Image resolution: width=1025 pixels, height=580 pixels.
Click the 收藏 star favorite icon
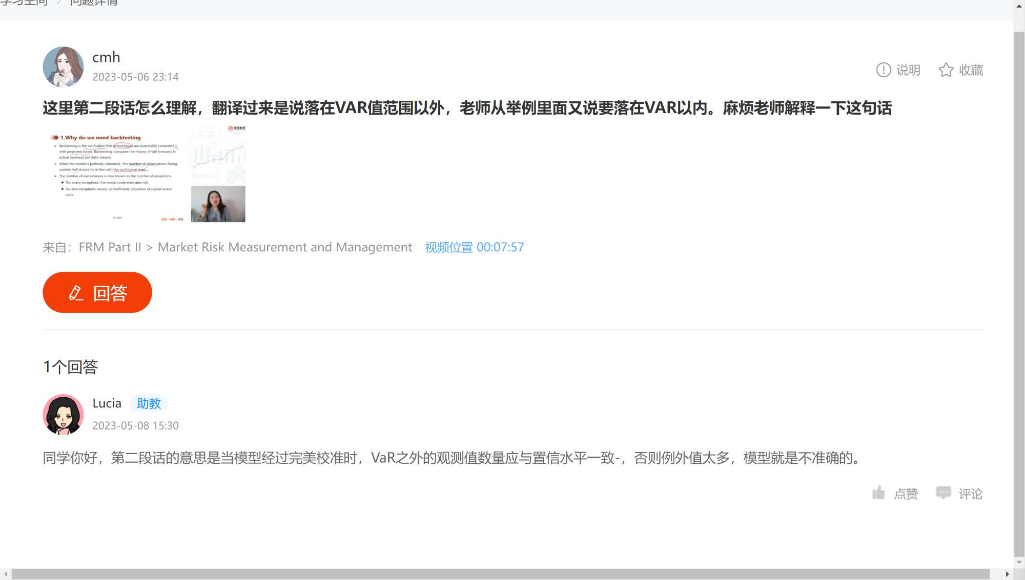click(x=946, y=70)
